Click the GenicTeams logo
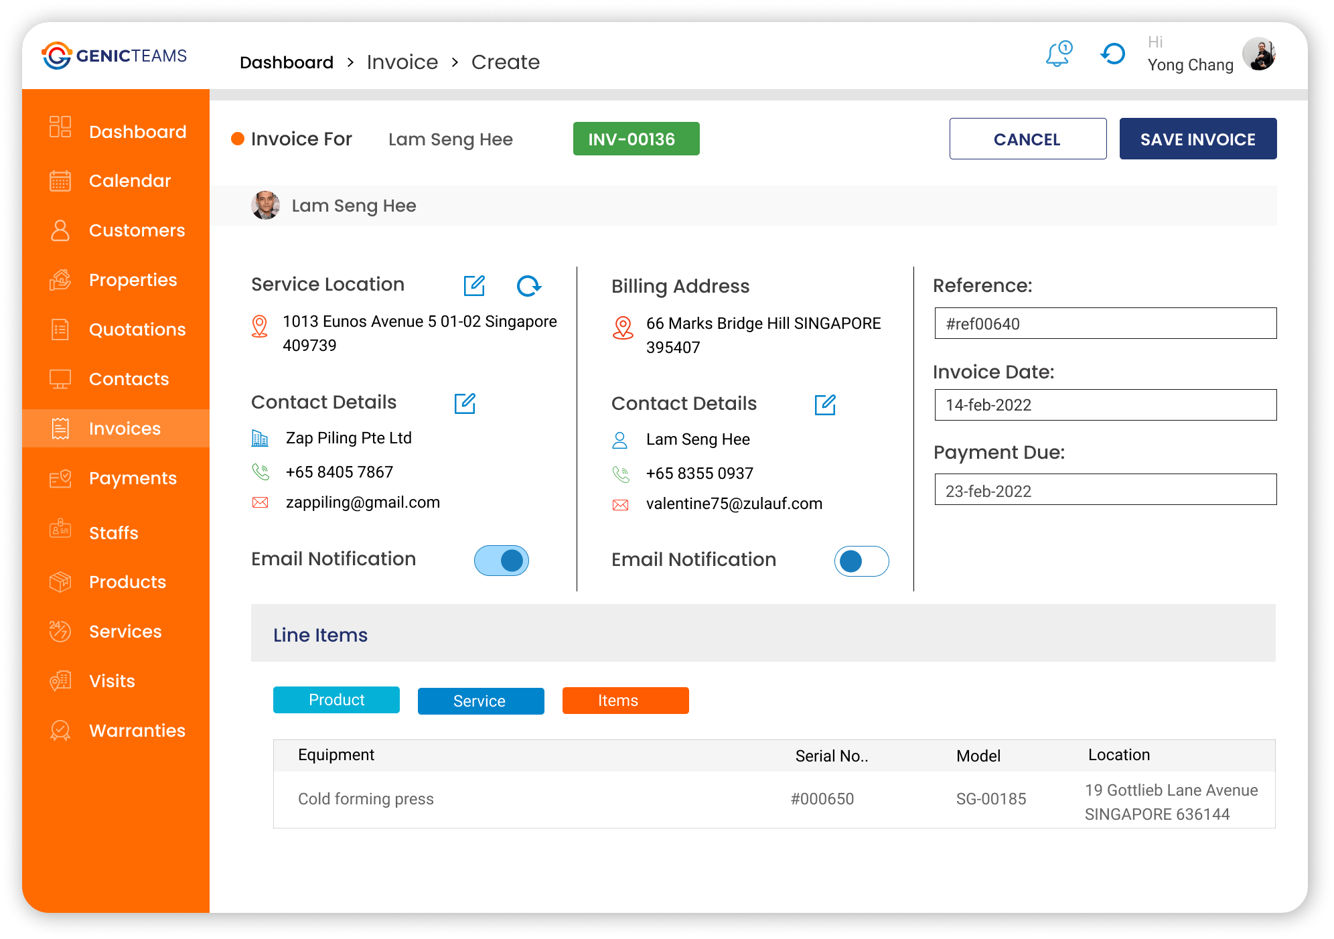The image size is (1334, 939). 115,56
